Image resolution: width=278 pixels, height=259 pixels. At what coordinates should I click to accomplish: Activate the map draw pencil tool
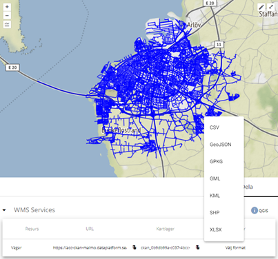261,7
